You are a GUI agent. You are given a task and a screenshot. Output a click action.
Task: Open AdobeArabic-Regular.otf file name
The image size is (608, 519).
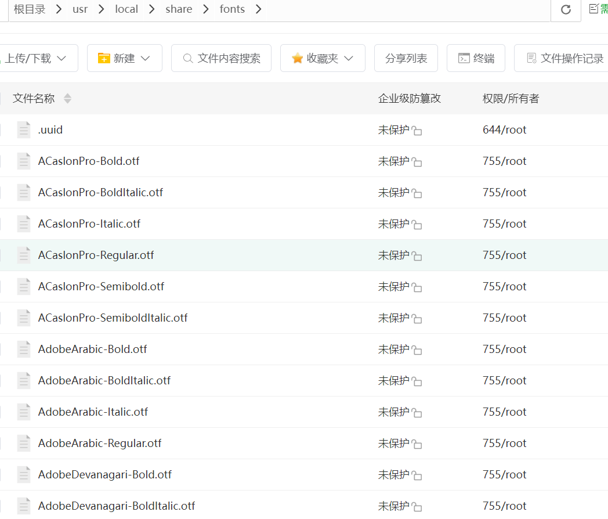100,444
